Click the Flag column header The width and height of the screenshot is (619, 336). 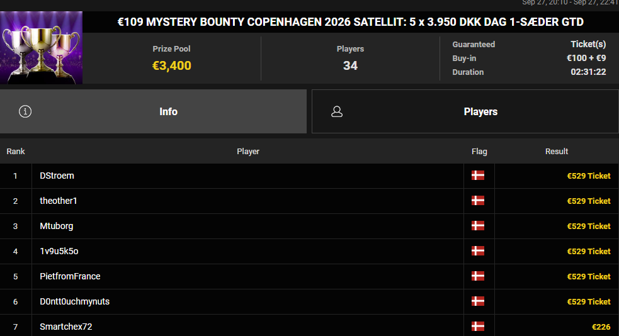point(479,152)
